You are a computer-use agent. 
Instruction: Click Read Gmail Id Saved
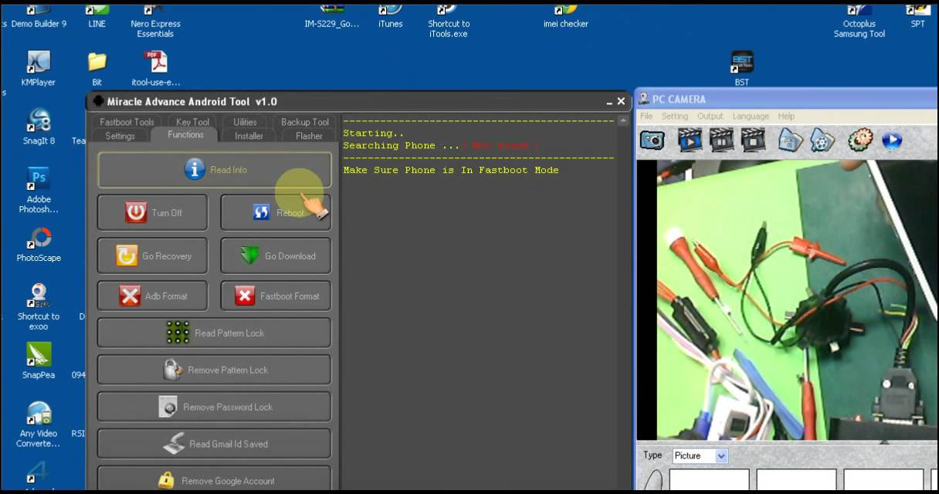(x=214, y=444)
